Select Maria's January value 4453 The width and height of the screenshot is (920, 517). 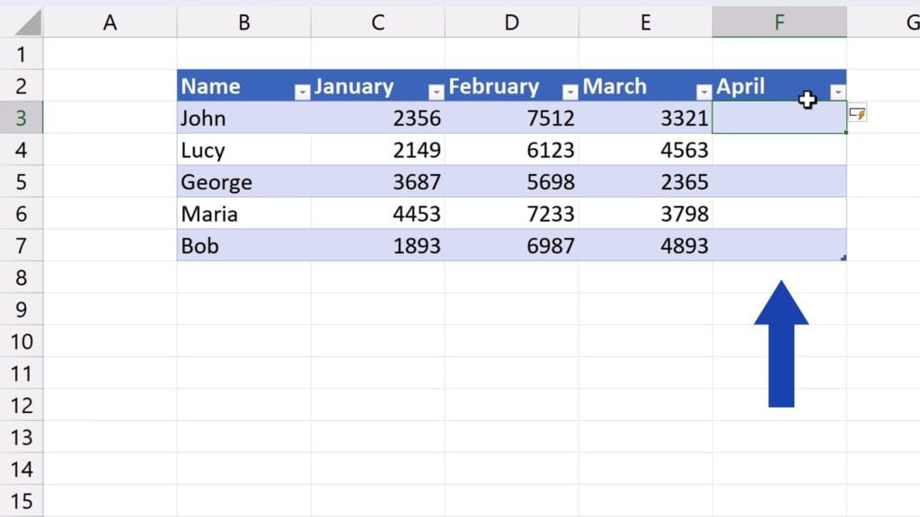pyautogui.click(x=378, y=214)
